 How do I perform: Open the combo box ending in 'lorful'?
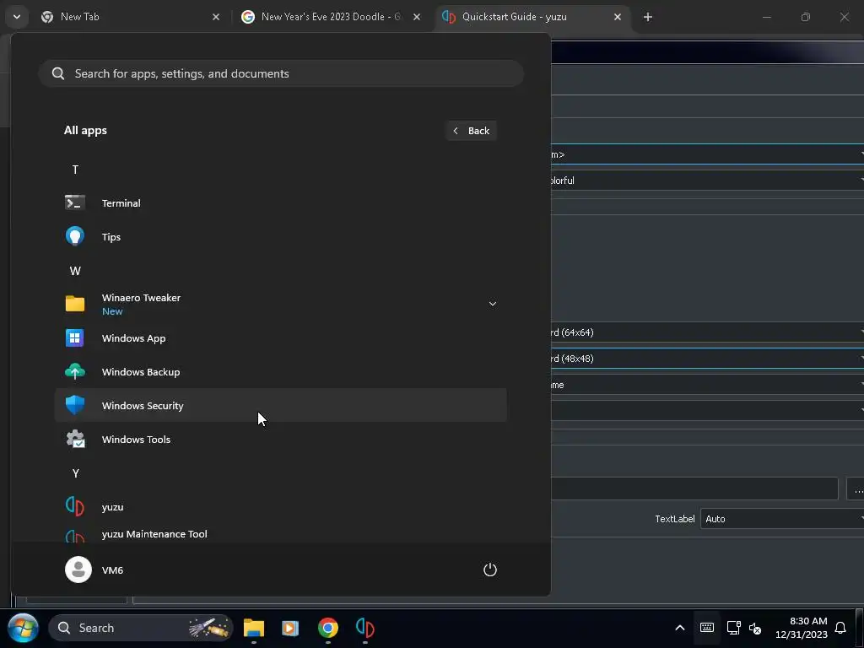click(708, 181)
